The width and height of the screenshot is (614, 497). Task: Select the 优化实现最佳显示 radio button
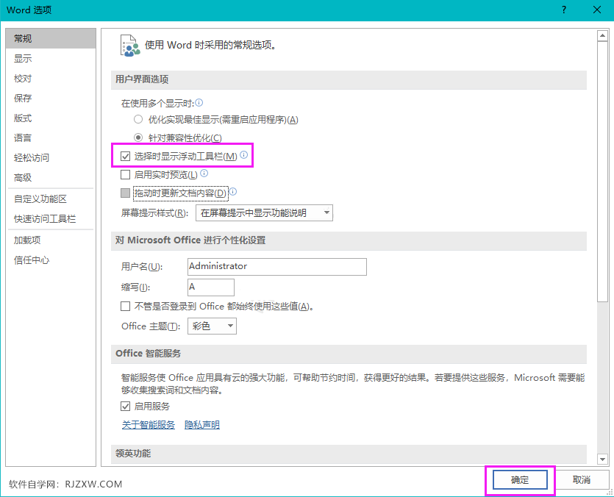[x=138, y=119]
